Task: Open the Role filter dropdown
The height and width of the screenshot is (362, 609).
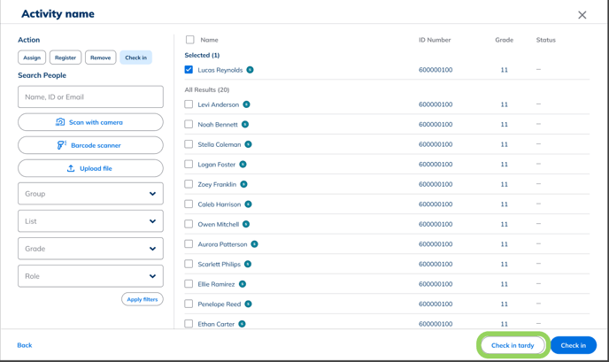Action: [x=90, y=276]
